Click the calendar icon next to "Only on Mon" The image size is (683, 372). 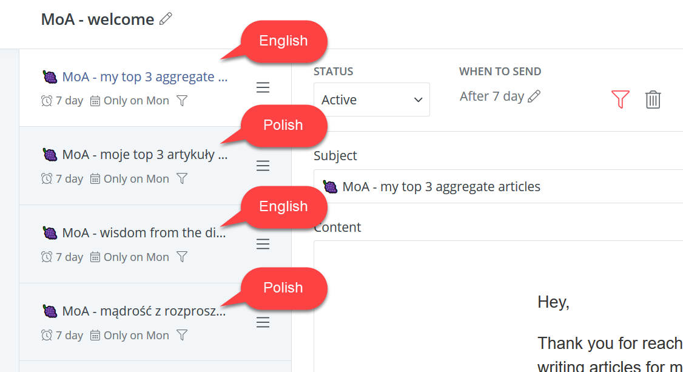[x=95, y=100]
